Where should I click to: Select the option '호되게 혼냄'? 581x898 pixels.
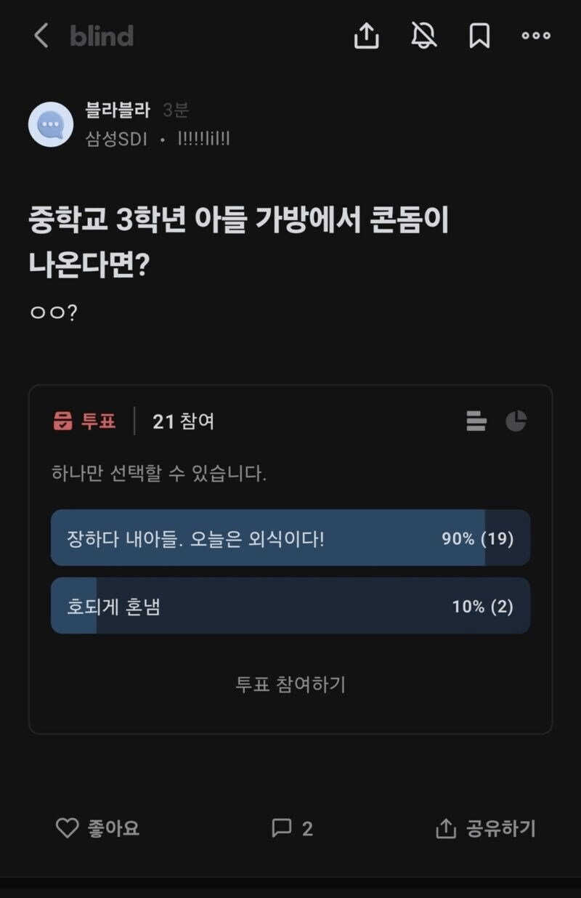click(290, 606)
